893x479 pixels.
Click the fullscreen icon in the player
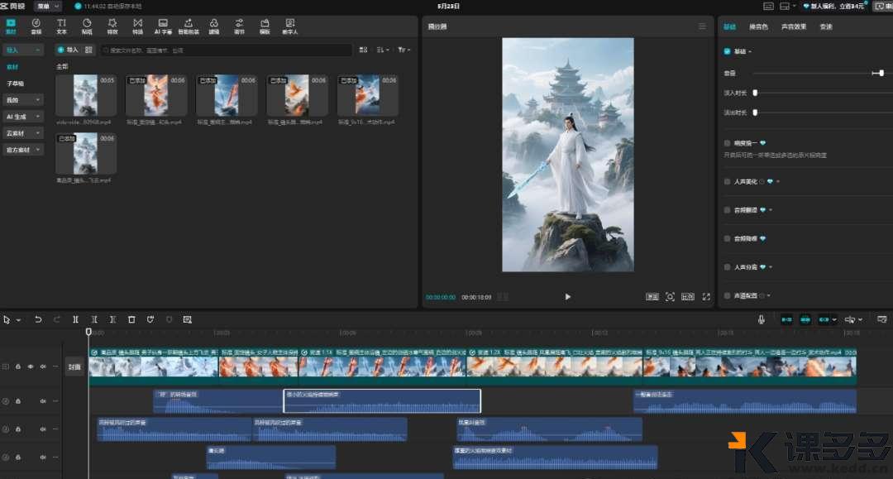coord(706,297)
